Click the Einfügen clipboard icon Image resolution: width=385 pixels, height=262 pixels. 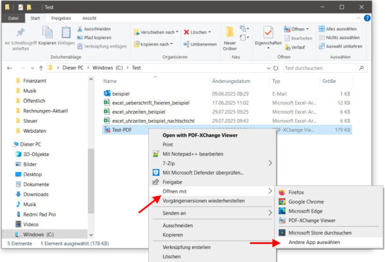coord(66,33)
